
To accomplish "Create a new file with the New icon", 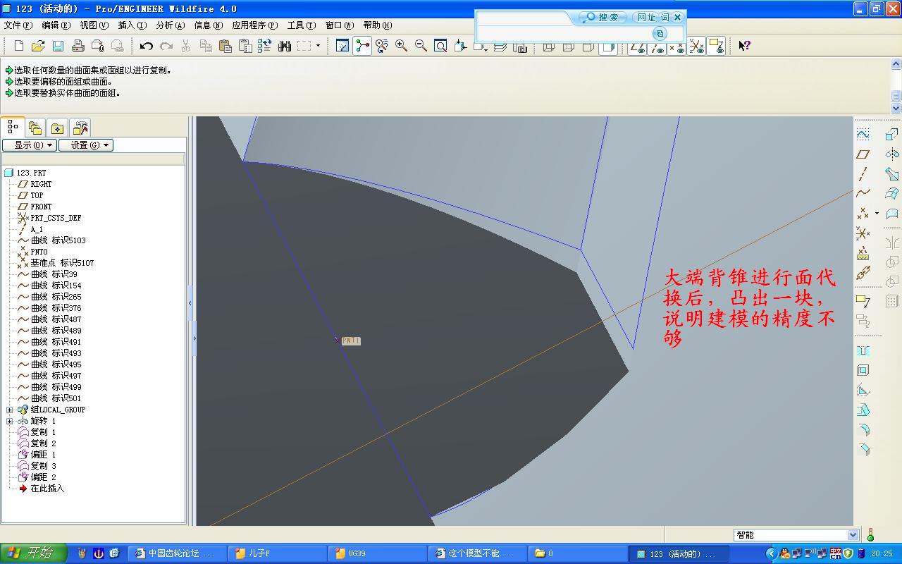I will point(19,46).
